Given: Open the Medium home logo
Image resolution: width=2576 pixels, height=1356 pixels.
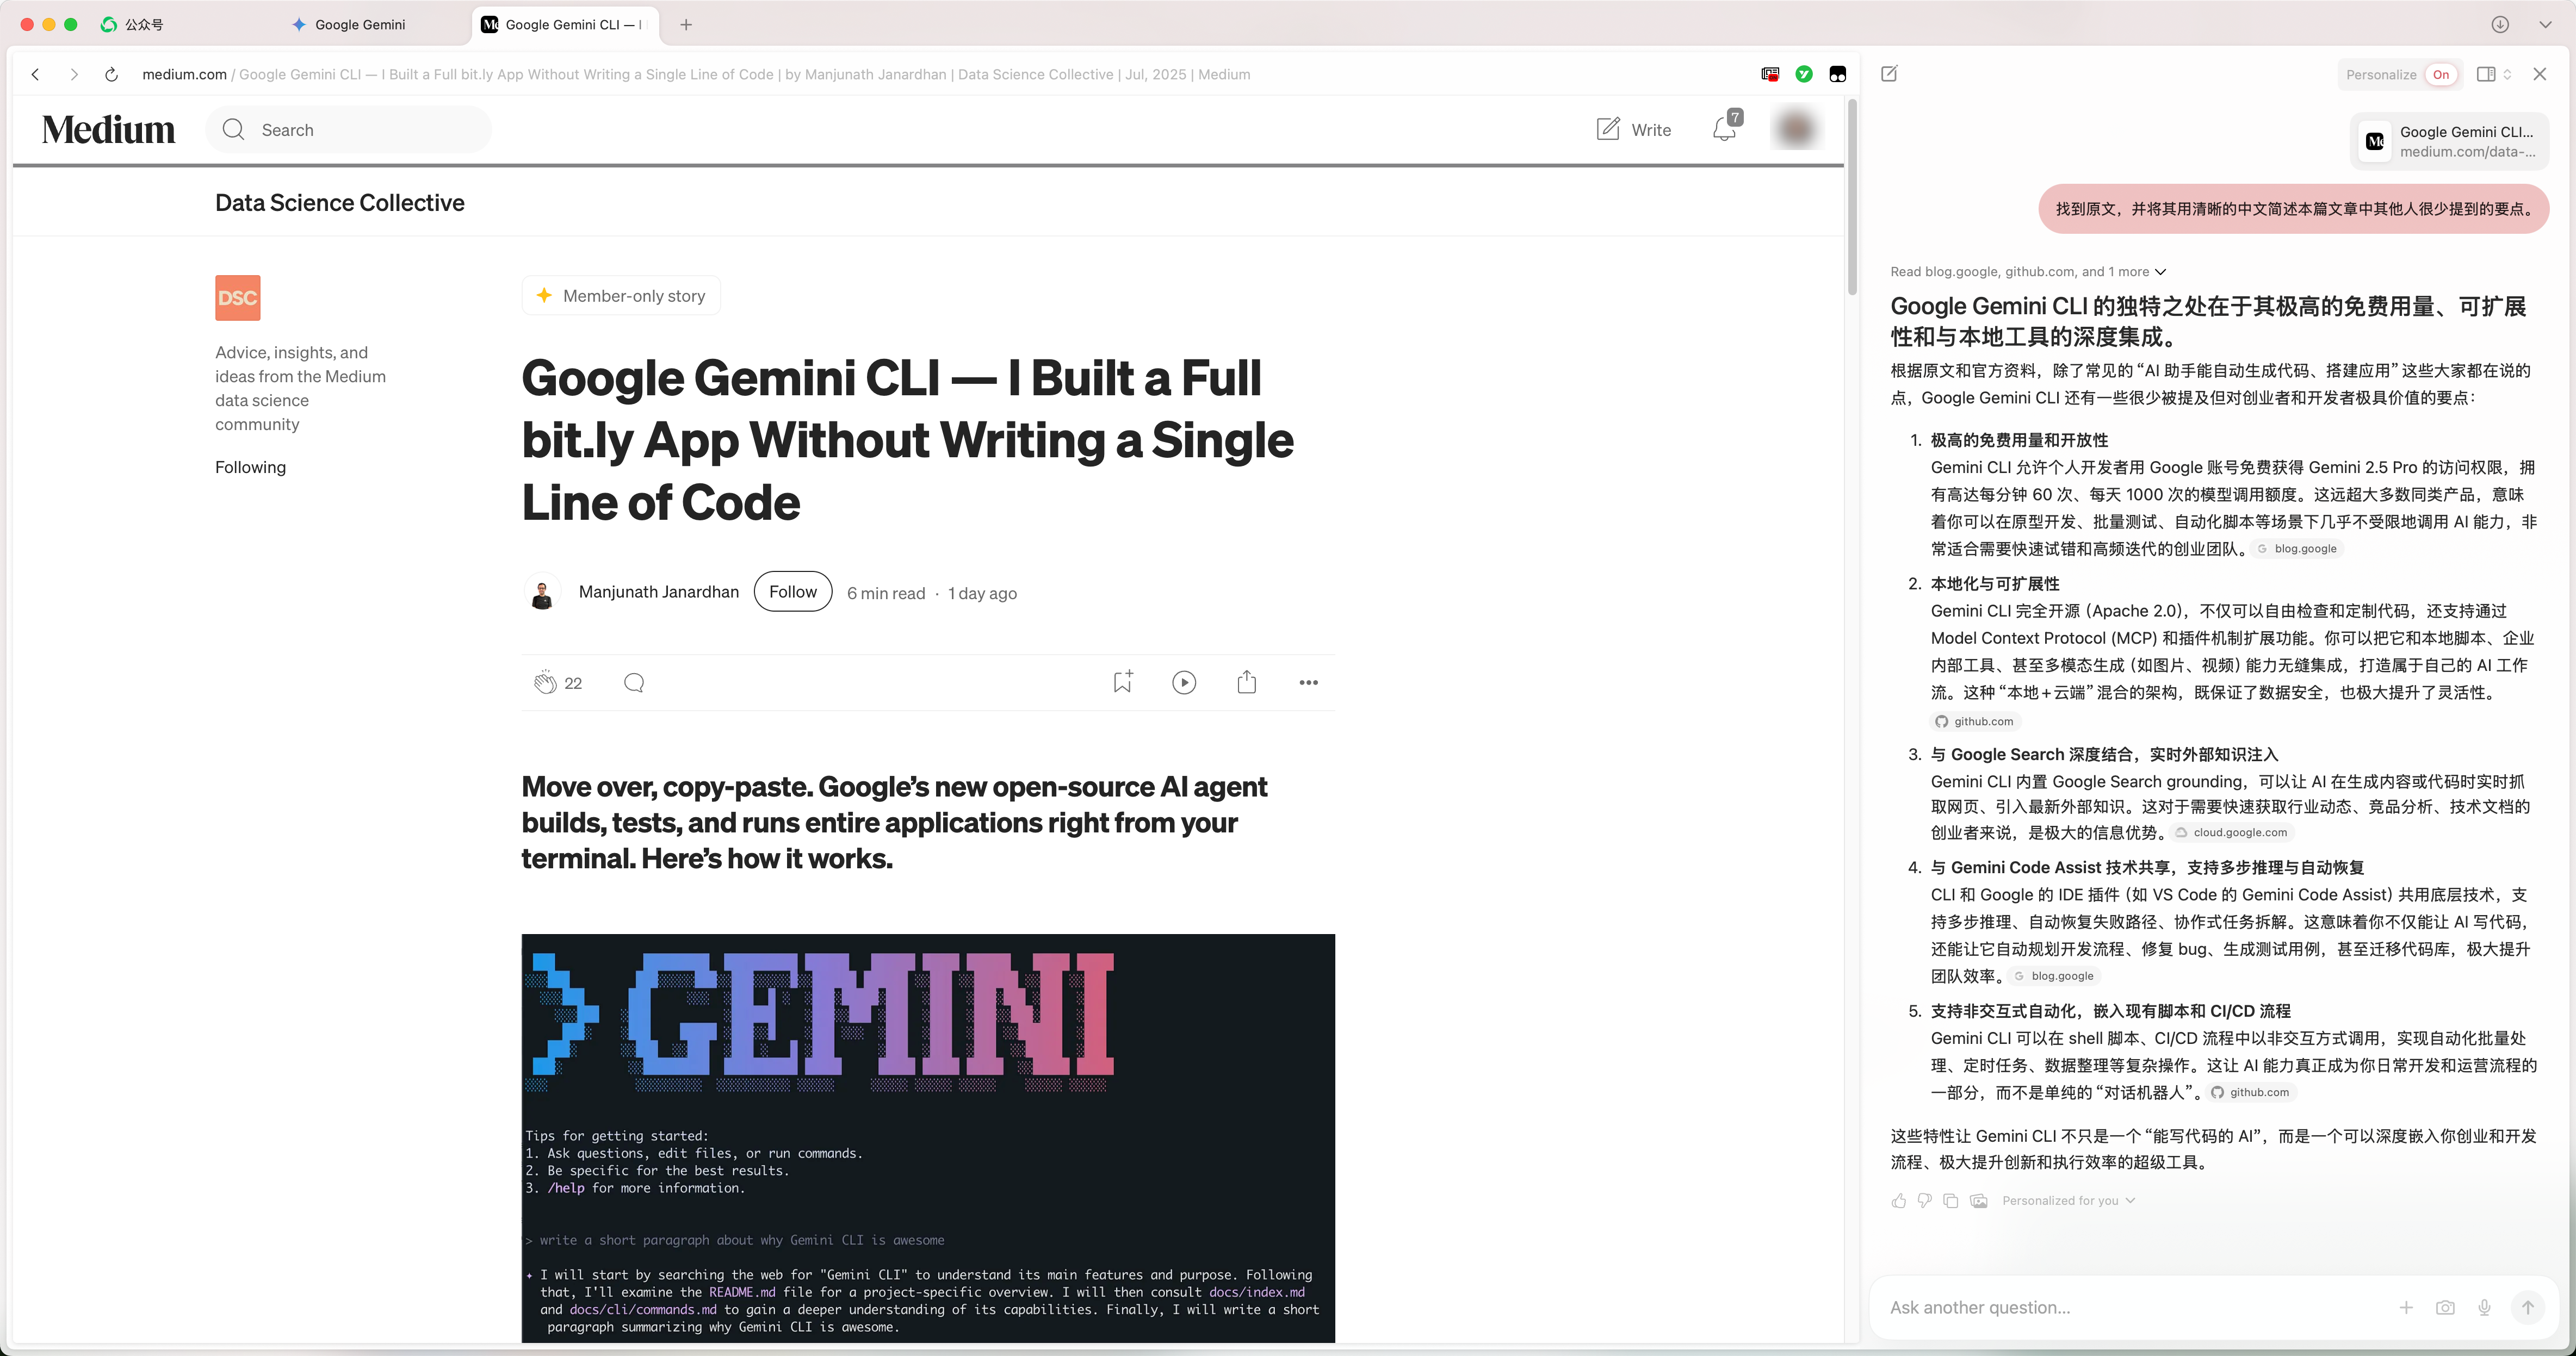Looking at the screenshot, I should tap(108, 129).
